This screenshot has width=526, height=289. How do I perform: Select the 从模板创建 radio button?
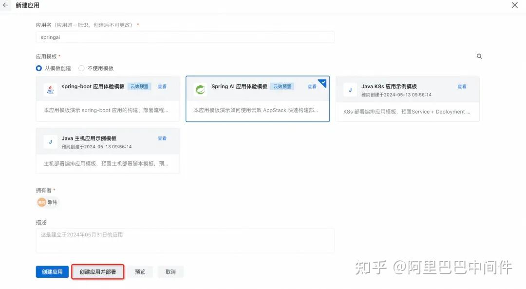click(x=39, y=68)
